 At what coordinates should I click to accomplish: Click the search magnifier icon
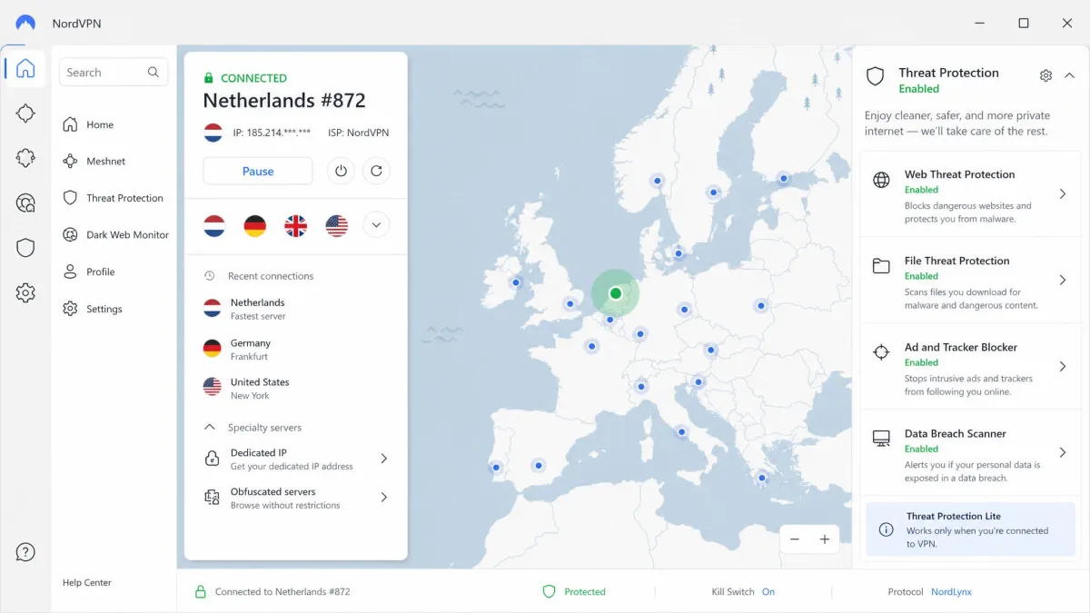tap(154, 73)
